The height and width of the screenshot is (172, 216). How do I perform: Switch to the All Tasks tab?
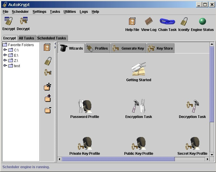pos(26,38)
